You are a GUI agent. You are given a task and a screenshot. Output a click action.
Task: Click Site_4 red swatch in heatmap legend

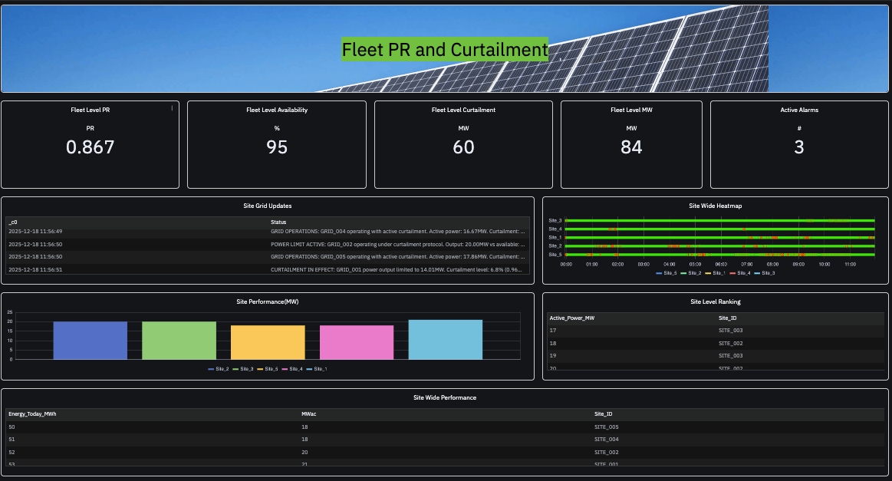click(732, 273)
